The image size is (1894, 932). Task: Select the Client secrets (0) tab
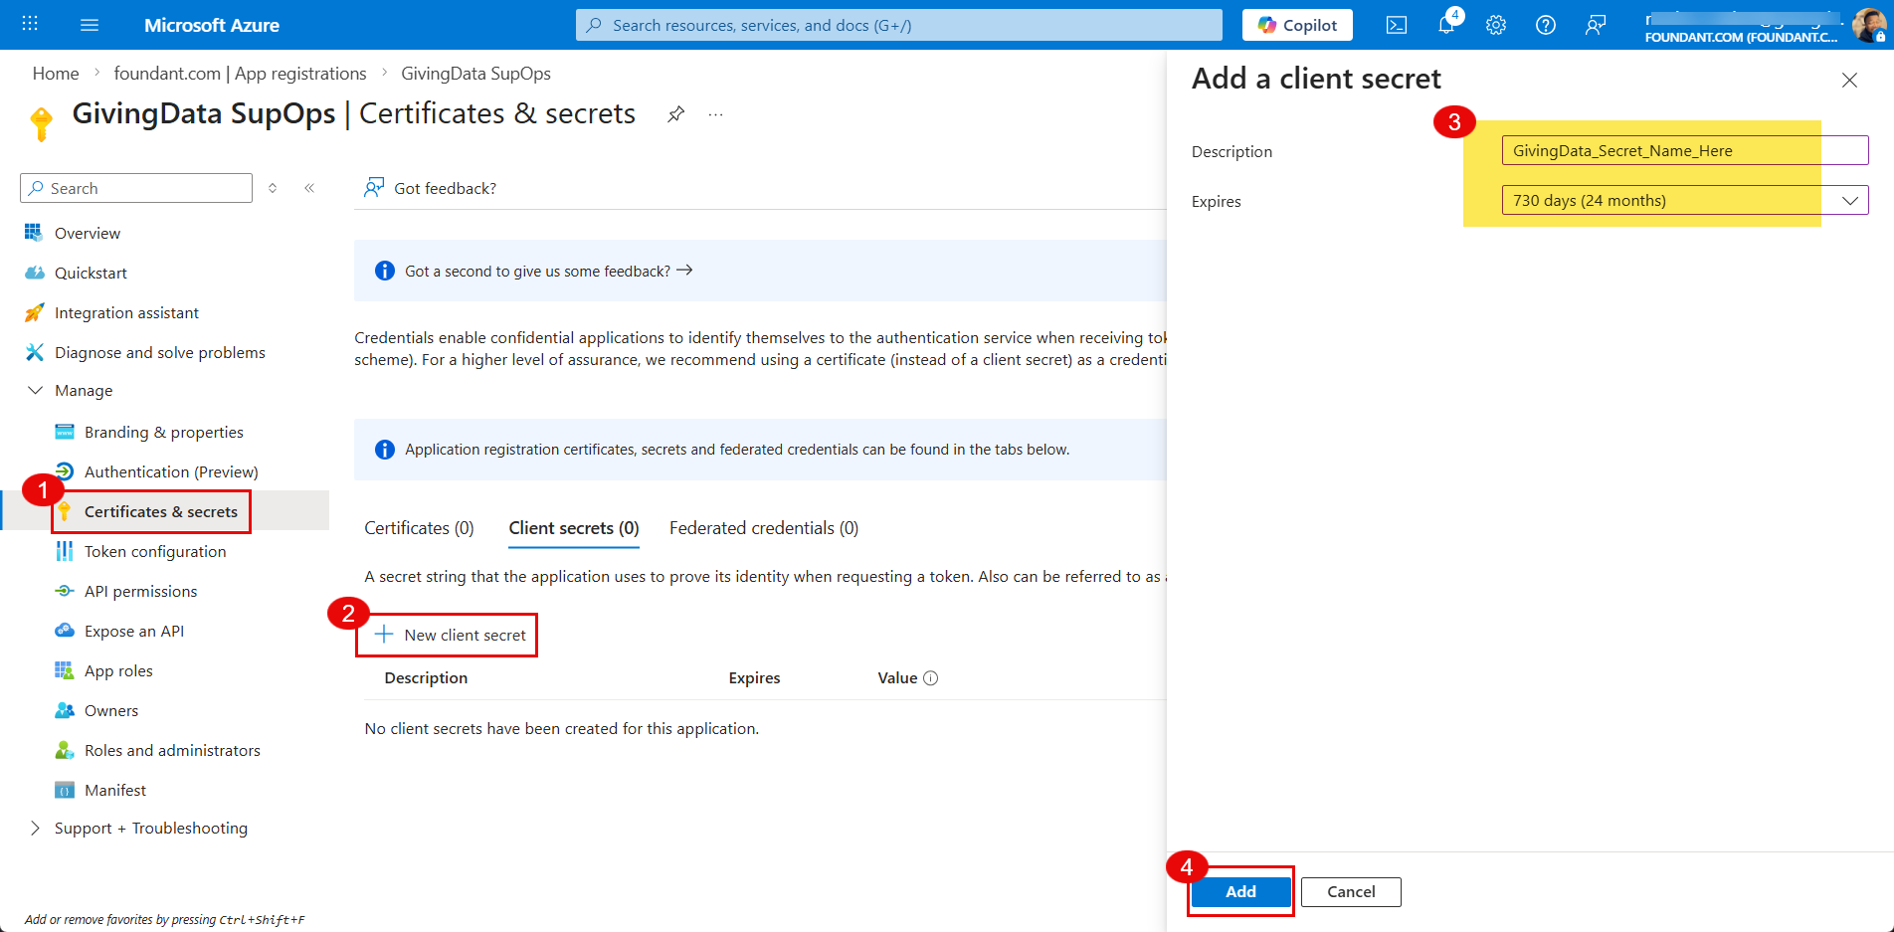[574, 528]
